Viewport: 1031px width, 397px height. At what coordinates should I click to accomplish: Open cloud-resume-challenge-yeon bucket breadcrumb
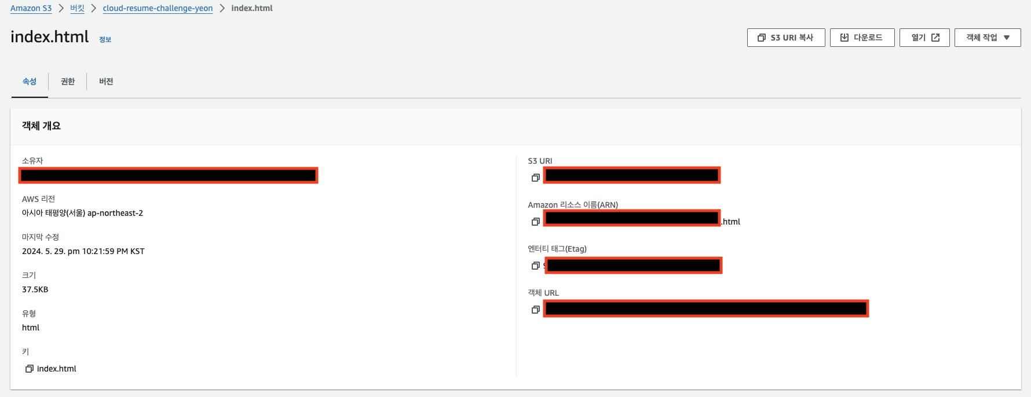pos(158,8)
